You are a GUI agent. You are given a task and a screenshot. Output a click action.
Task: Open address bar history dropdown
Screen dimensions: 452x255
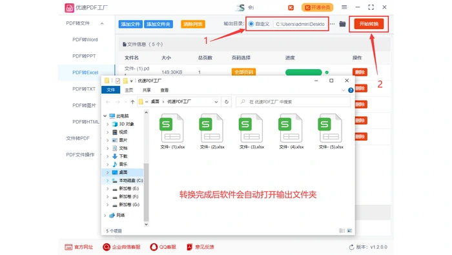point(216,102)
